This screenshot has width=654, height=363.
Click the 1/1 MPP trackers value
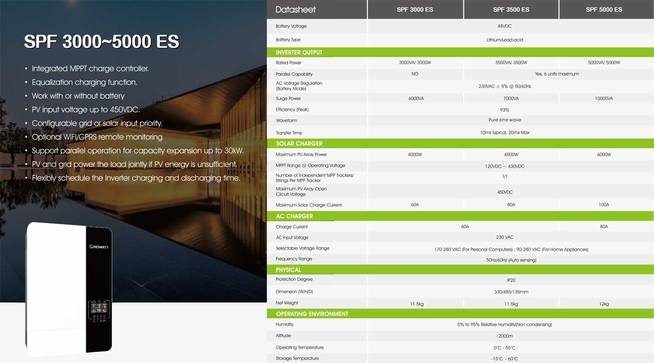(504, 177)
